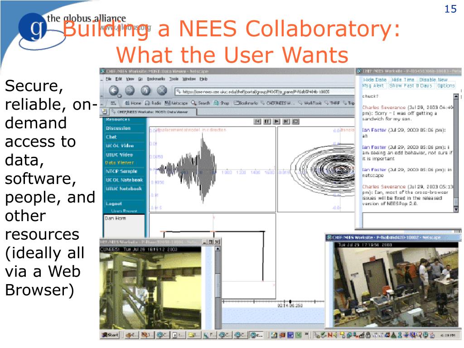The width and height of the screenshot is (464, 348).
Task: Click the Back navigation button in Netscape
Action: pos(114,91)
